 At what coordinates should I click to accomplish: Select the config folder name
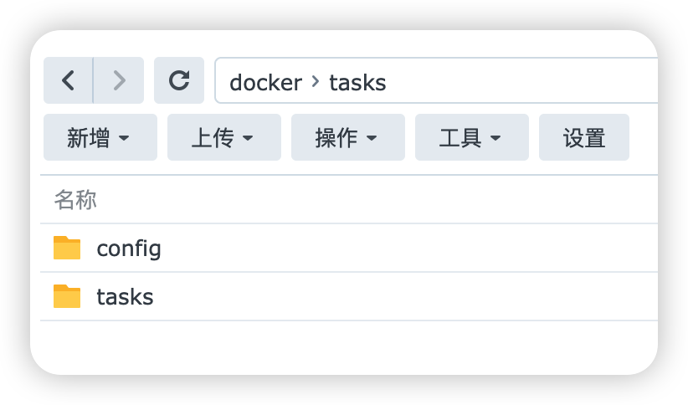[129, 249]
